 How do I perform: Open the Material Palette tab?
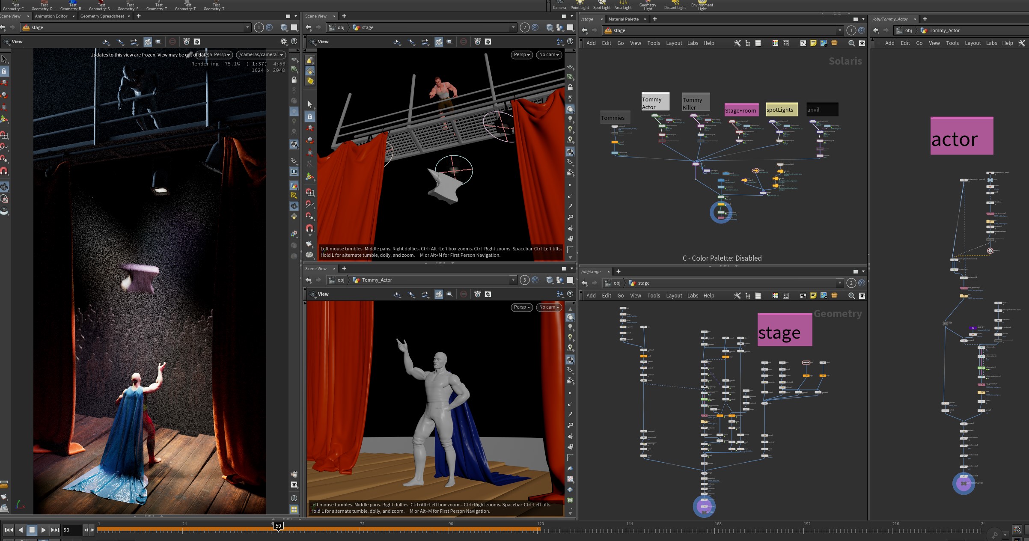point(623,19)
